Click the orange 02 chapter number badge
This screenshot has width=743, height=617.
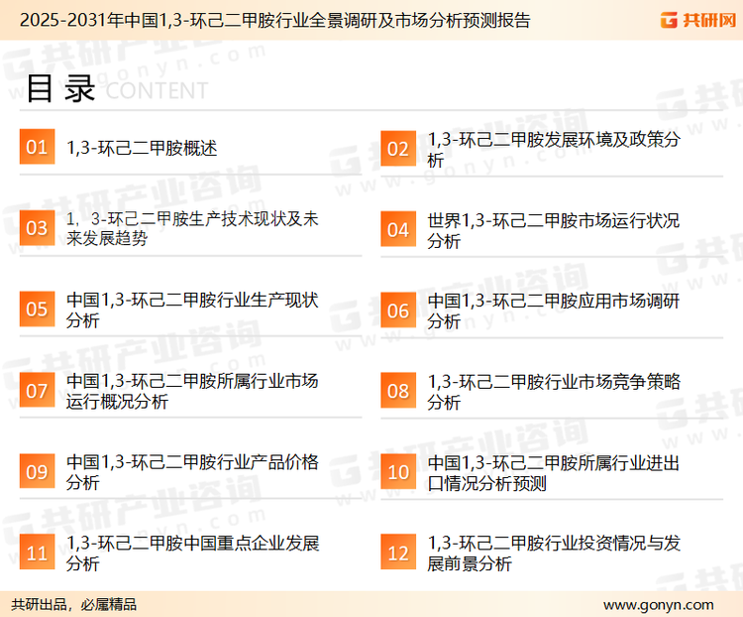(x=398, y=149)
